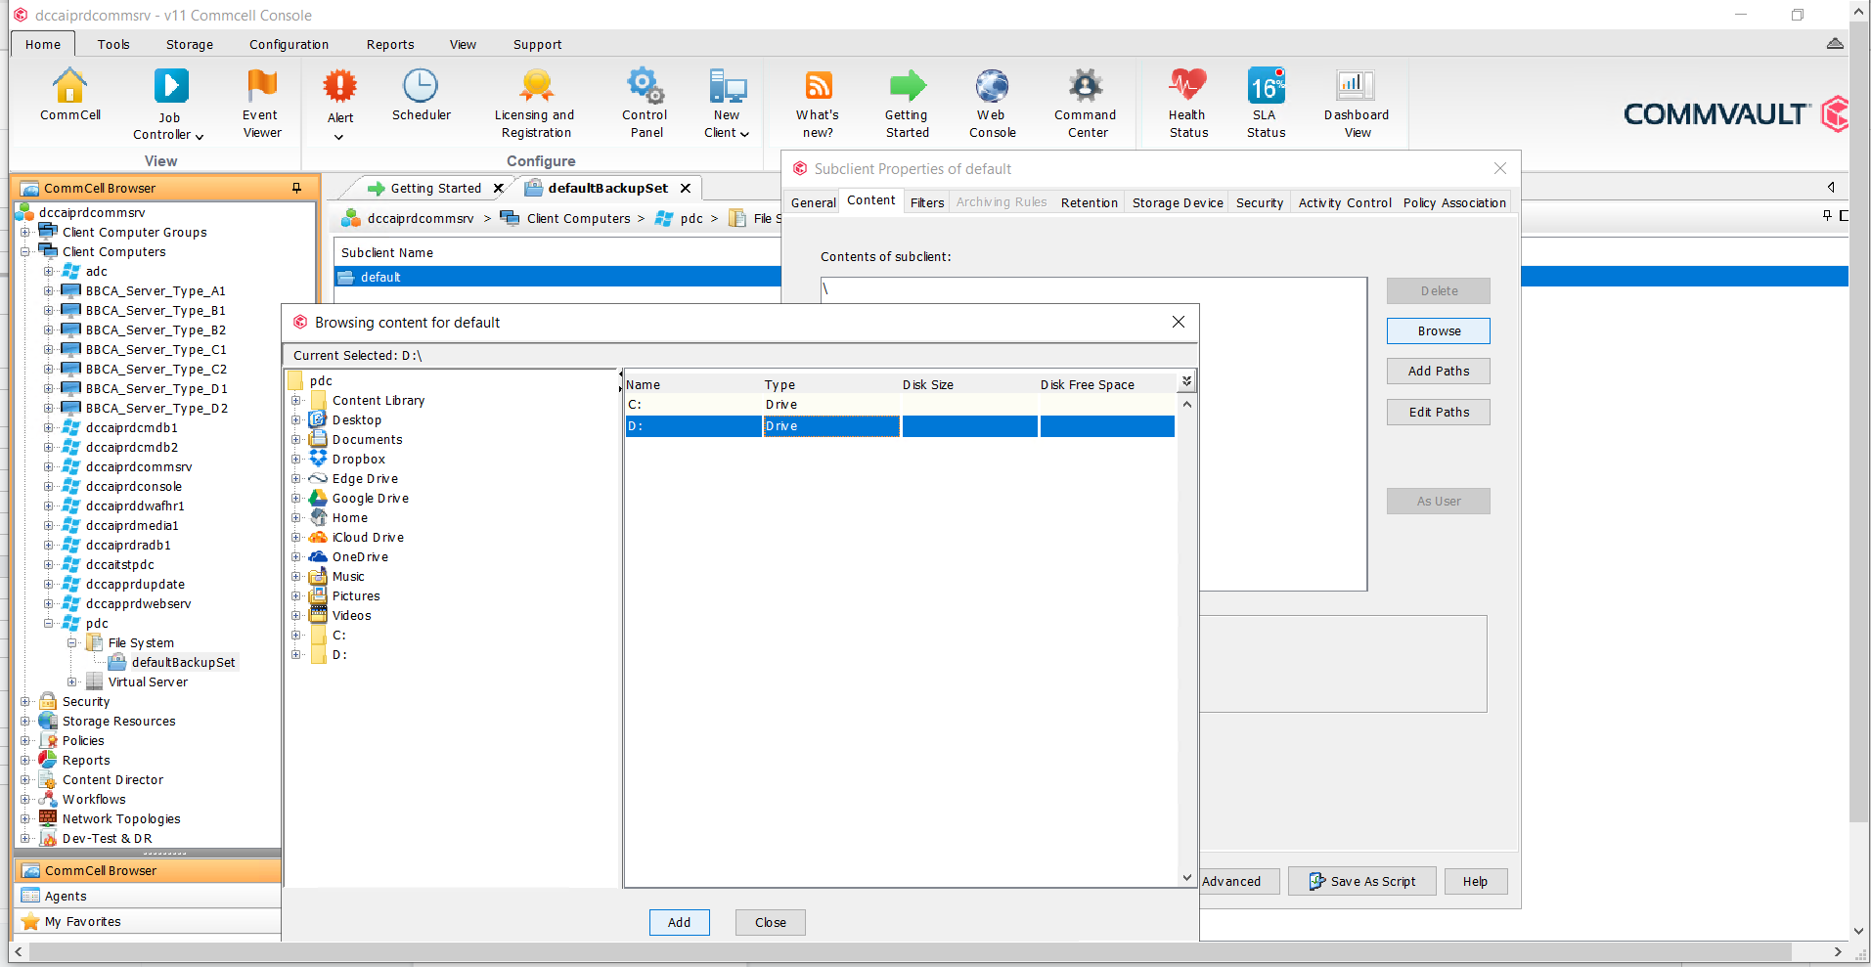
Task: Click the Add Paths button
Action: pos(1438,371)
